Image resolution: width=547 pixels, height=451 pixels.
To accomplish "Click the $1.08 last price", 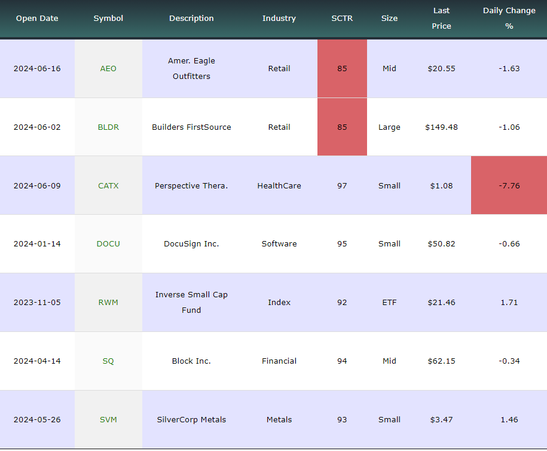I will (441, 185).
